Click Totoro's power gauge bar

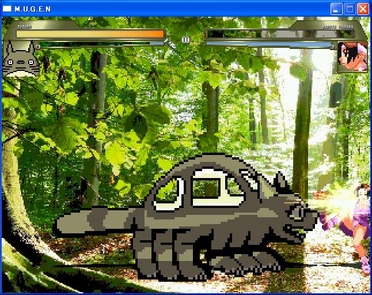click(103, 44)
